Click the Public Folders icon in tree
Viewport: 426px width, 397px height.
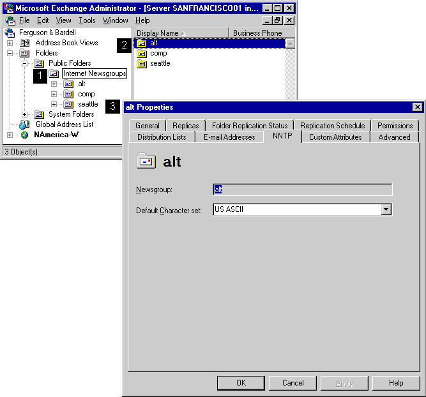click(x=39, y=63)
